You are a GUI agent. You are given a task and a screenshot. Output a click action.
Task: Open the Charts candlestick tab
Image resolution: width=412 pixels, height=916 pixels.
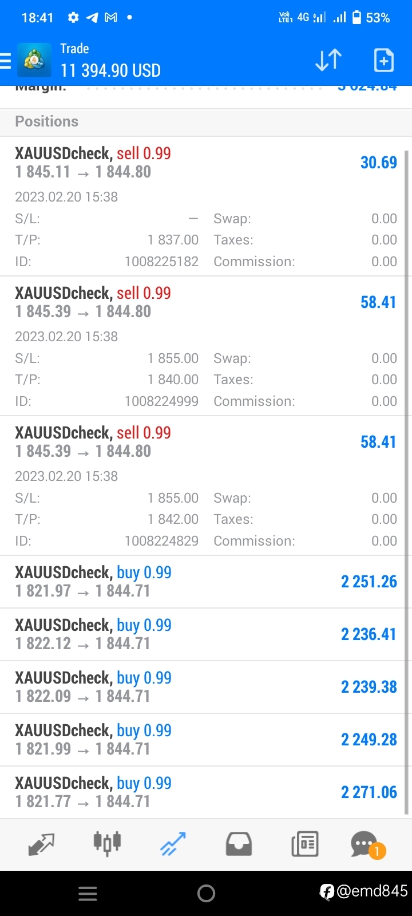coord(107,843)
